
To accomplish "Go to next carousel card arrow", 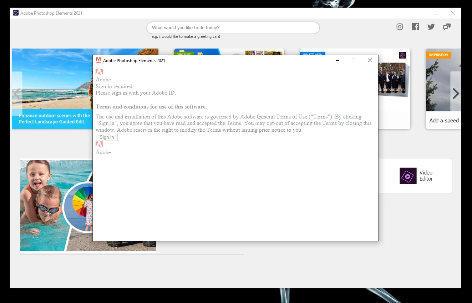I will pos(456,94).
